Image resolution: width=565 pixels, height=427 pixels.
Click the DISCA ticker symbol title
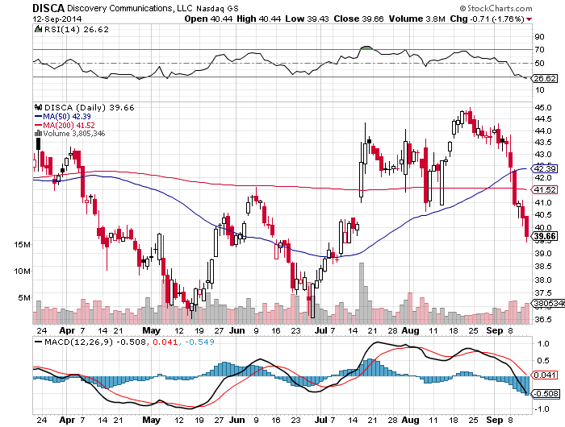pyautogui.click(x=48, y=8)
